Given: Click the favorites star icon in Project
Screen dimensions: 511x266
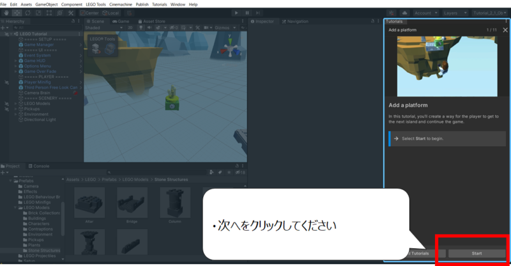Looking at the screenshot, I should point(229,173).
